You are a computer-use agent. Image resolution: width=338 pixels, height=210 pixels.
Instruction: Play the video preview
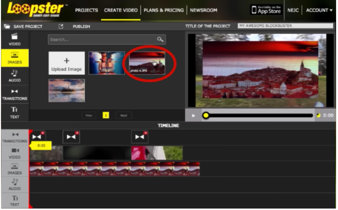194,116
